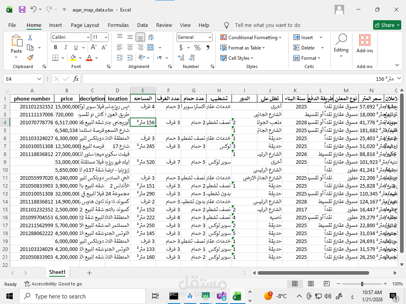406x304 pixels.
Task: Decrease font size with the smaller A icon
Action: (x=104, y=47)
